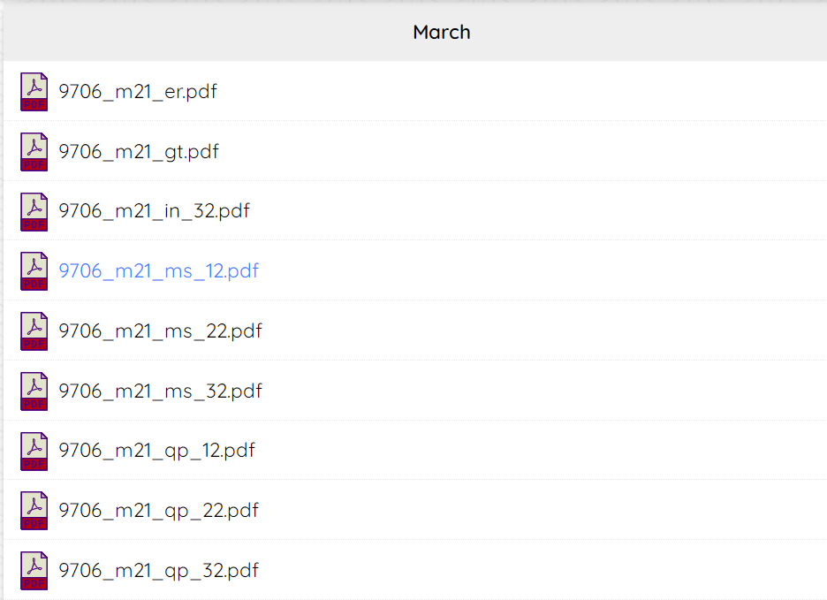Select the blank row area right of 9706_m21_qp_12.pdf
This screenshot has height=600, width=827.
click(x=541, y=450)
